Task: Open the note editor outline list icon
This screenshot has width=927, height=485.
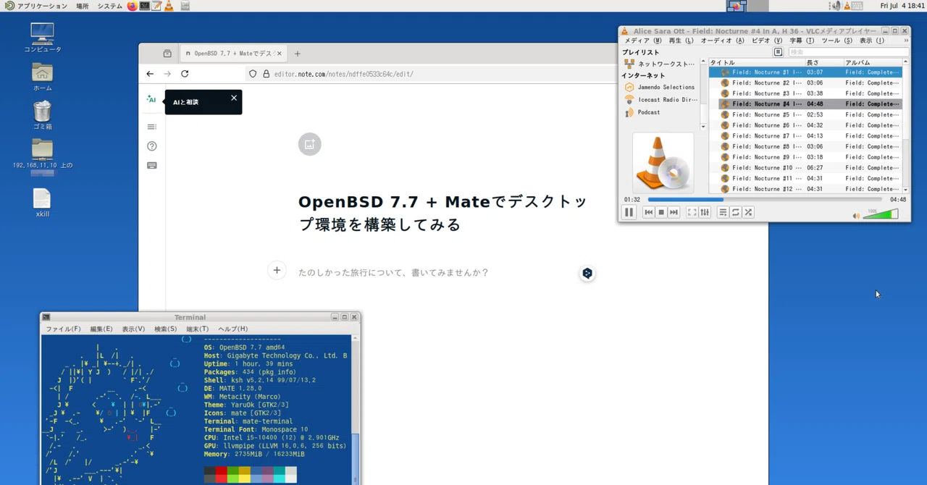Action: pyautogui.click(x=151, y=127)
